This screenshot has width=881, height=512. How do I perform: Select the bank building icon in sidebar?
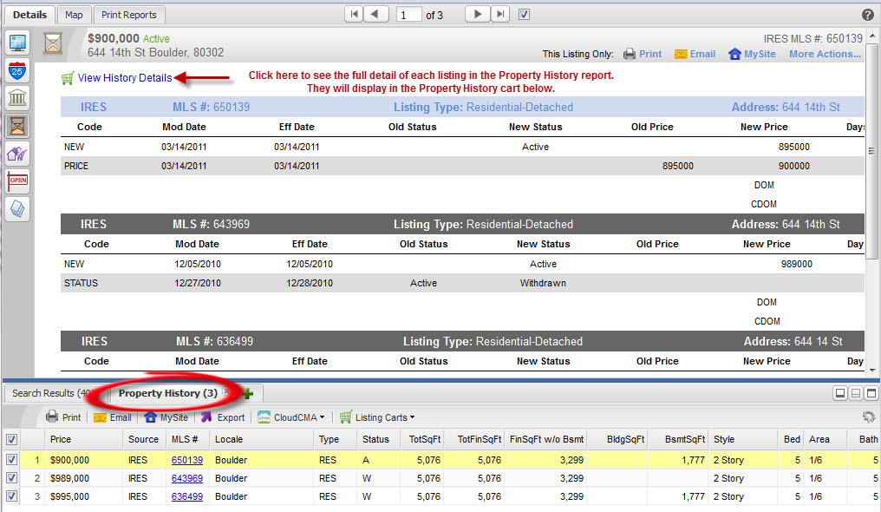[x=17, y=98]
